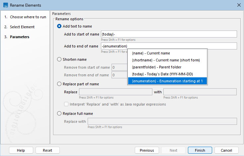
Task: Go back with the Previous button
Action: (x=147, y=150)
